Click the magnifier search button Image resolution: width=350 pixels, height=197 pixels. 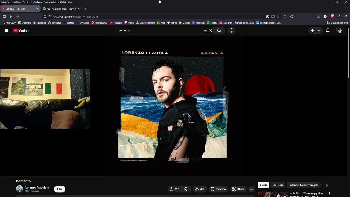click(x=219, y=30)
